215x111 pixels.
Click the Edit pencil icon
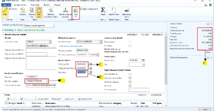click(x=5, y=10)
